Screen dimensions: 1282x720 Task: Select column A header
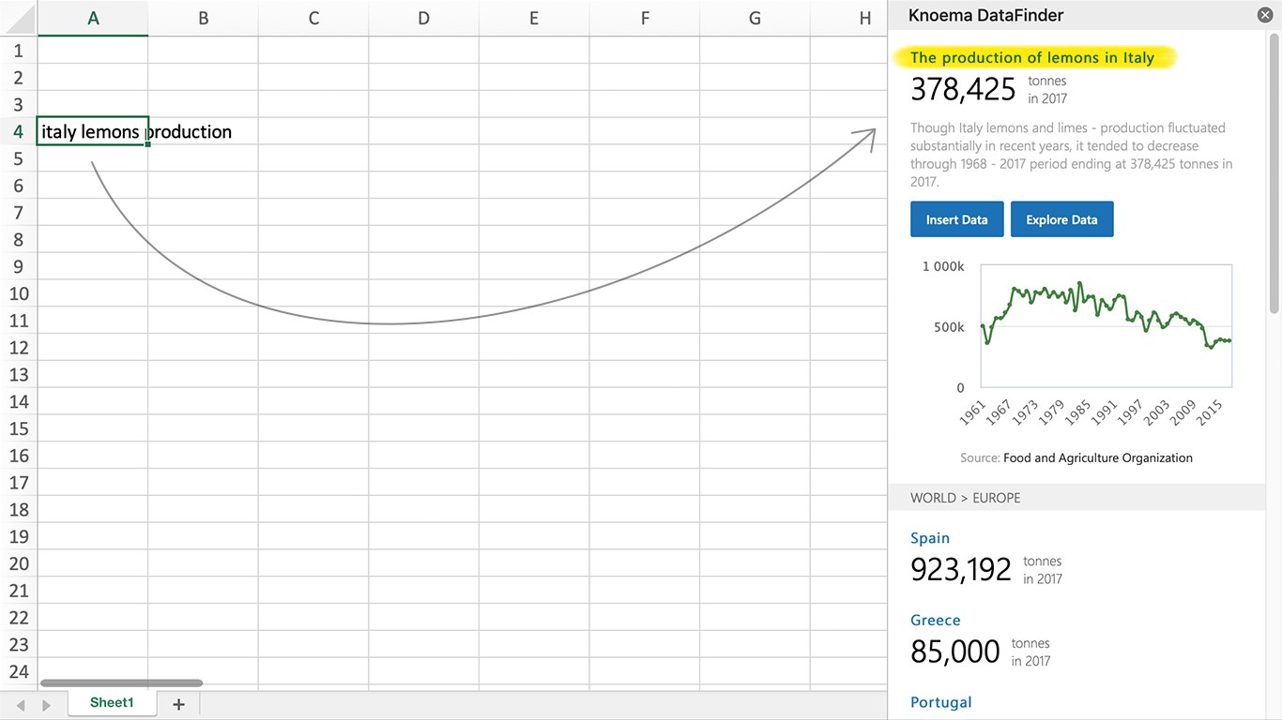tap(93, 18)
